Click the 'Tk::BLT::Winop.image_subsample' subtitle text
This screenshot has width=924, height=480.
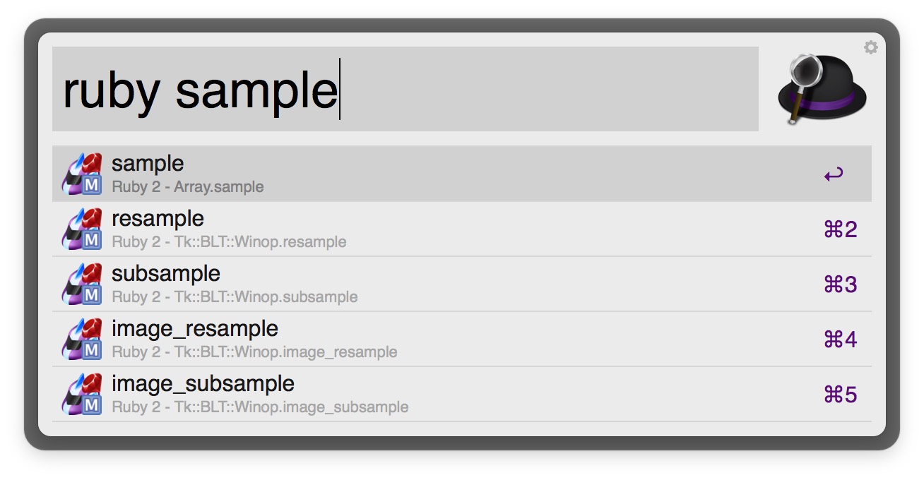point(260,407)
